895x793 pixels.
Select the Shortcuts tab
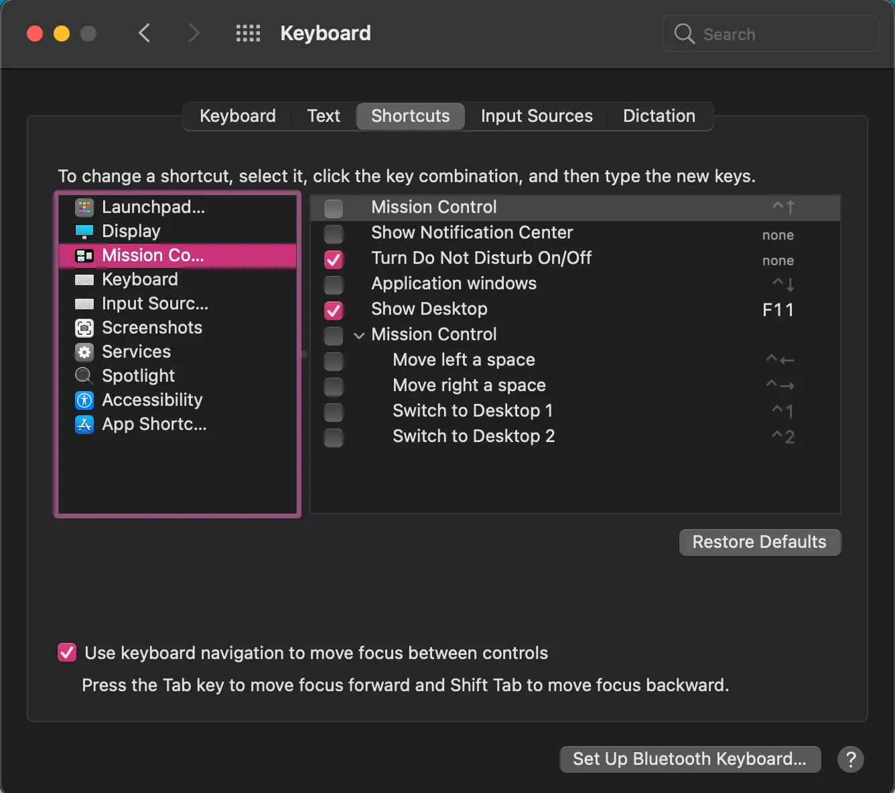pyautogui.click(x=411, y=116)
